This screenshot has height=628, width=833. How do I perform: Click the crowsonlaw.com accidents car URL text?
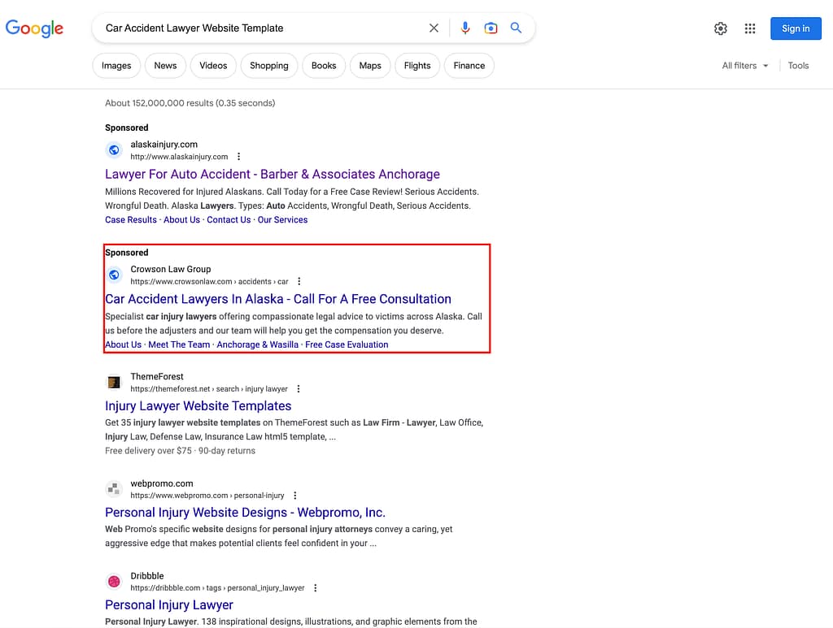click(209, 281)
